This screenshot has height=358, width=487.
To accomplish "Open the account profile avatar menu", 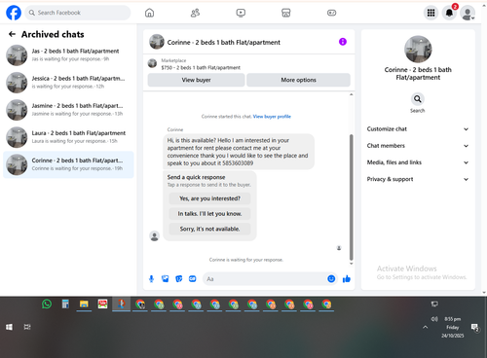I will point(468,13).
